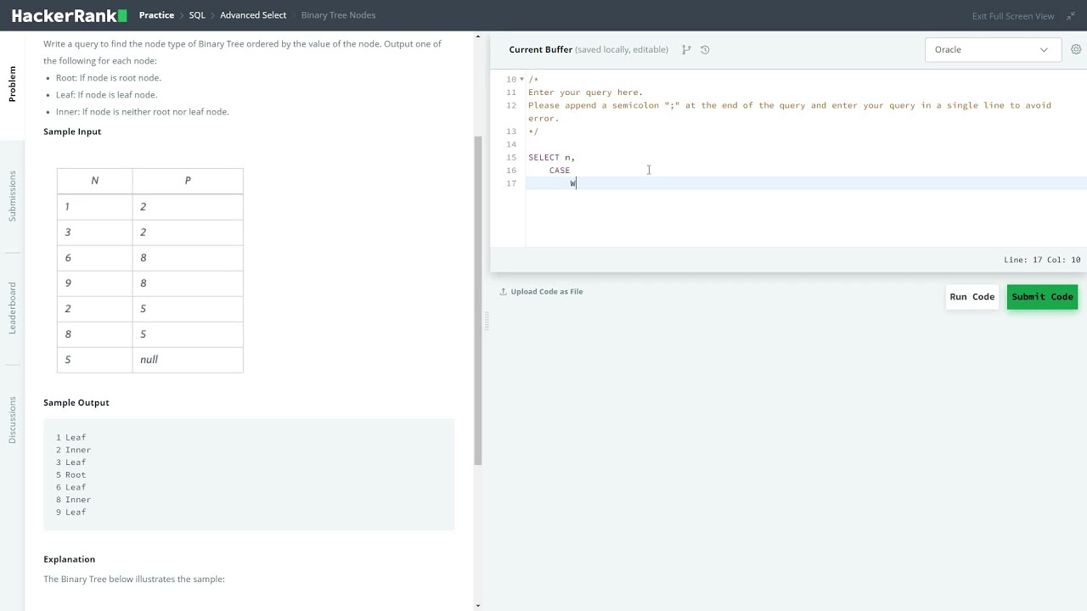Open the editor settings gear

point(1076,49)
